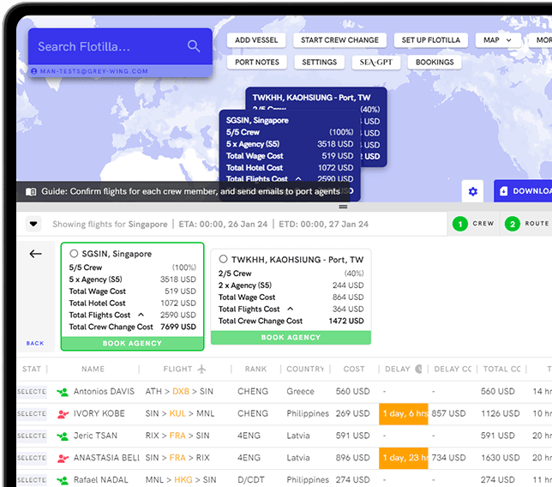Go to step 2 ROUTE
The image size is (552, 487).
526,224
